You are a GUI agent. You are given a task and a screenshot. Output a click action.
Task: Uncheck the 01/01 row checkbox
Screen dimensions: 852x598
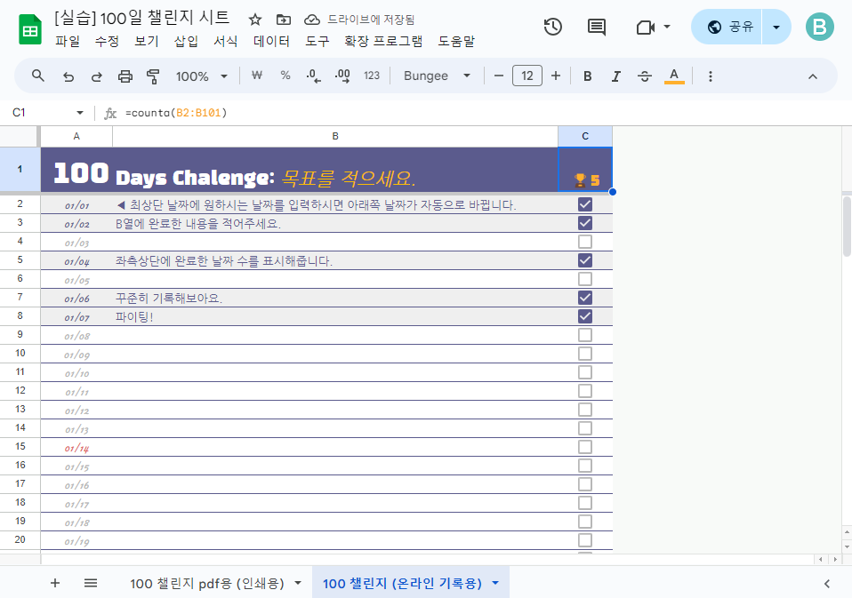point(585,204)
